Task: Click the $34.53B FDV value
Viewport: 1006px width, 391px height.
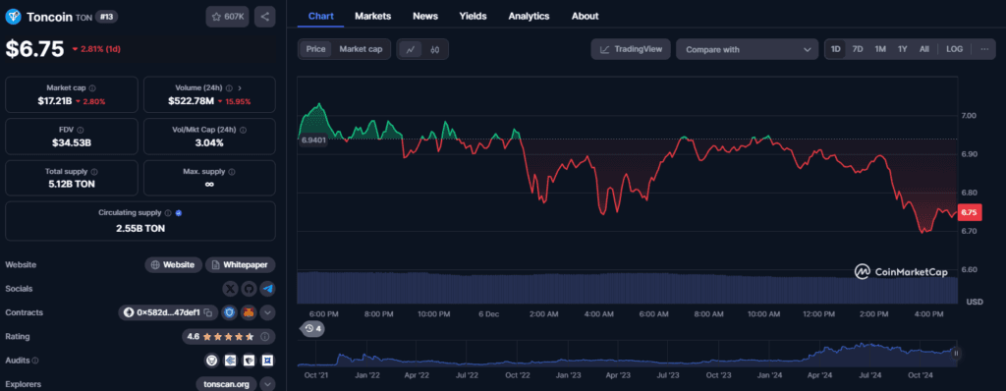Action: point(71,142)
